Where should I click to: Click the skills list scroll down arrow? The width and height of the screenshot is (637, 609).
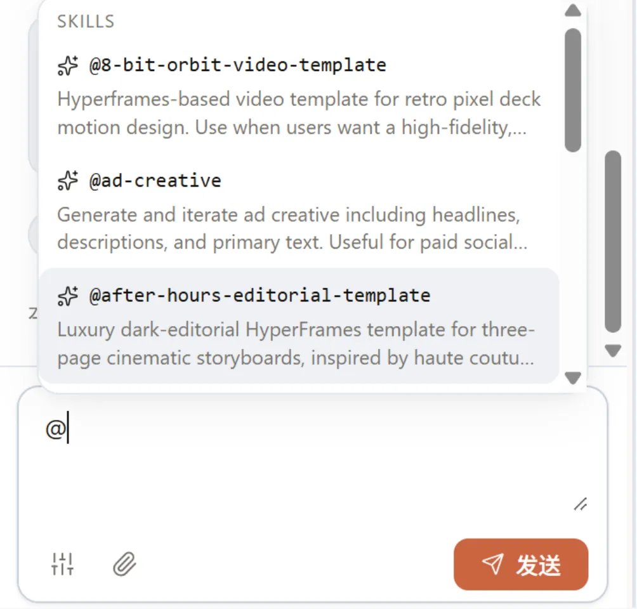click(573, 378)
